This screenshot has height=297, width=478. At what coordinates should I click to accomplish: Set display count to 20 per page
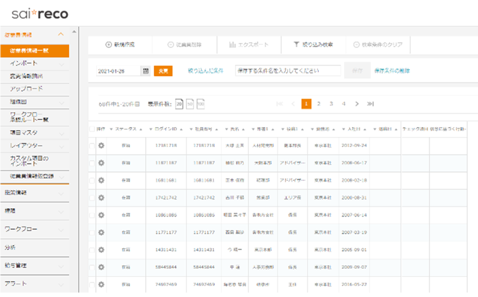click(179, 104)
